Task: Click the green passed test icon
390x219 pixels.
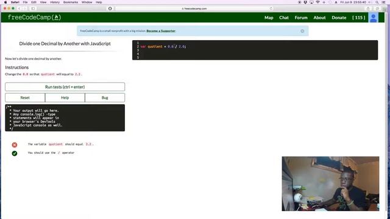Action: (x=15, y=153)
